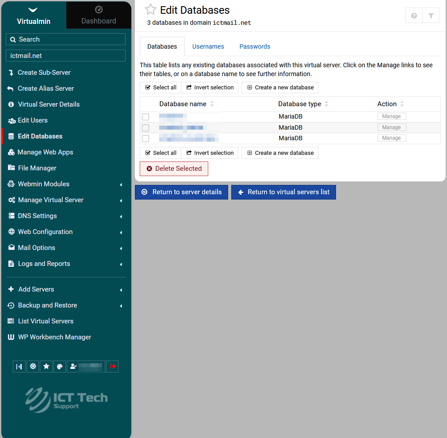Click the Web Configuration globe icon

tap(11, 232)
